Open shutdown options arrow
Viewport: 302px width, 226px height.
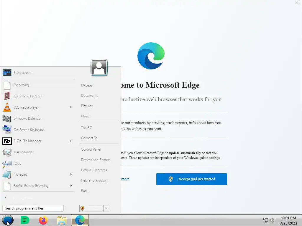106,208
